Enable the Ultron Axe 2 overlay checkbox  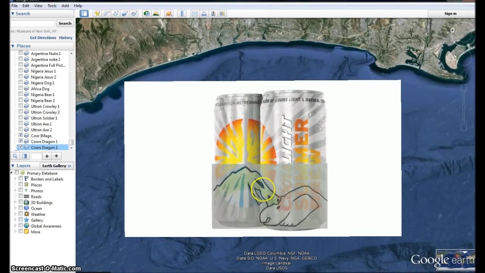21,130
